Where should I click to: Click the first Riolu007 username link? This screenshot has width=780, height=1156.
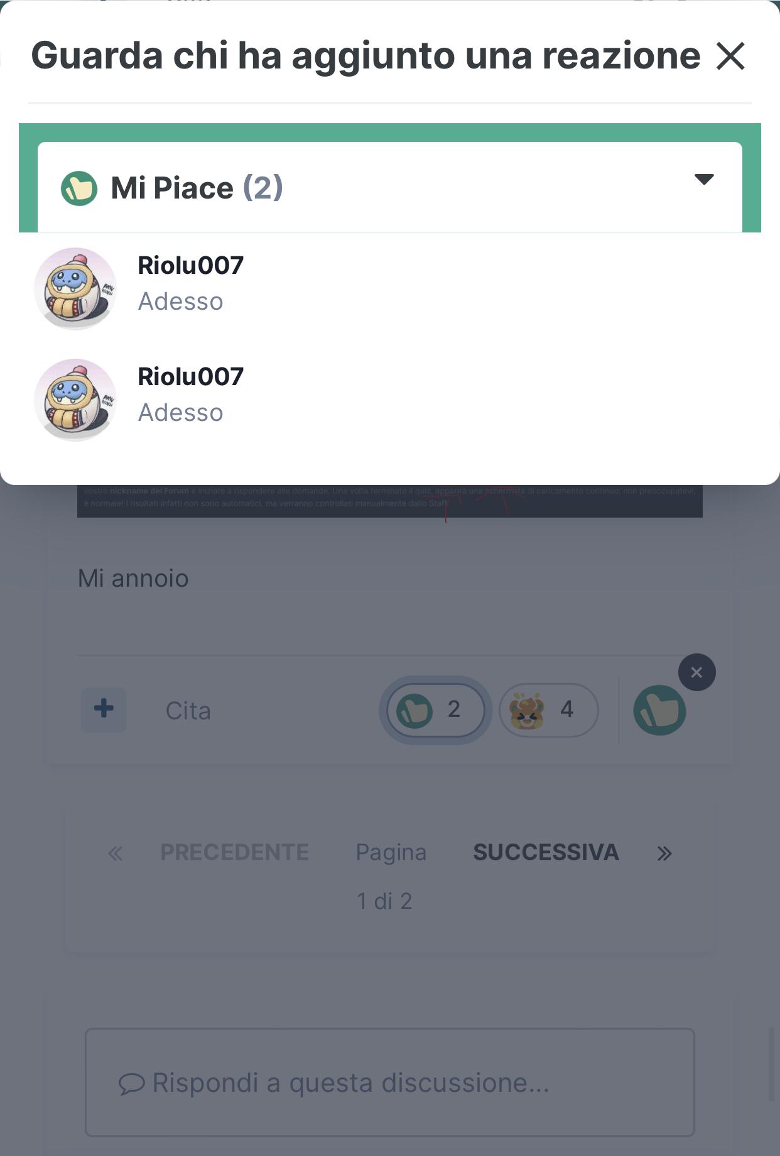pos(190,265)
